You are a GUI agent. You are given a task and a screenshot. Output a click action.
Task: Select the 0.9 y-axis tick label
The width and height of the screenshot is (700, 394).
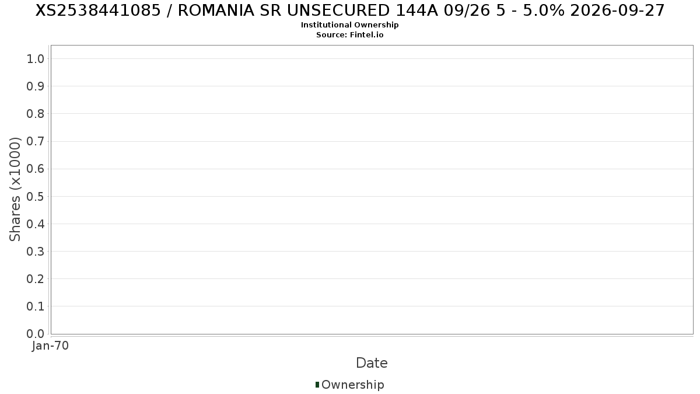(36, 86)
